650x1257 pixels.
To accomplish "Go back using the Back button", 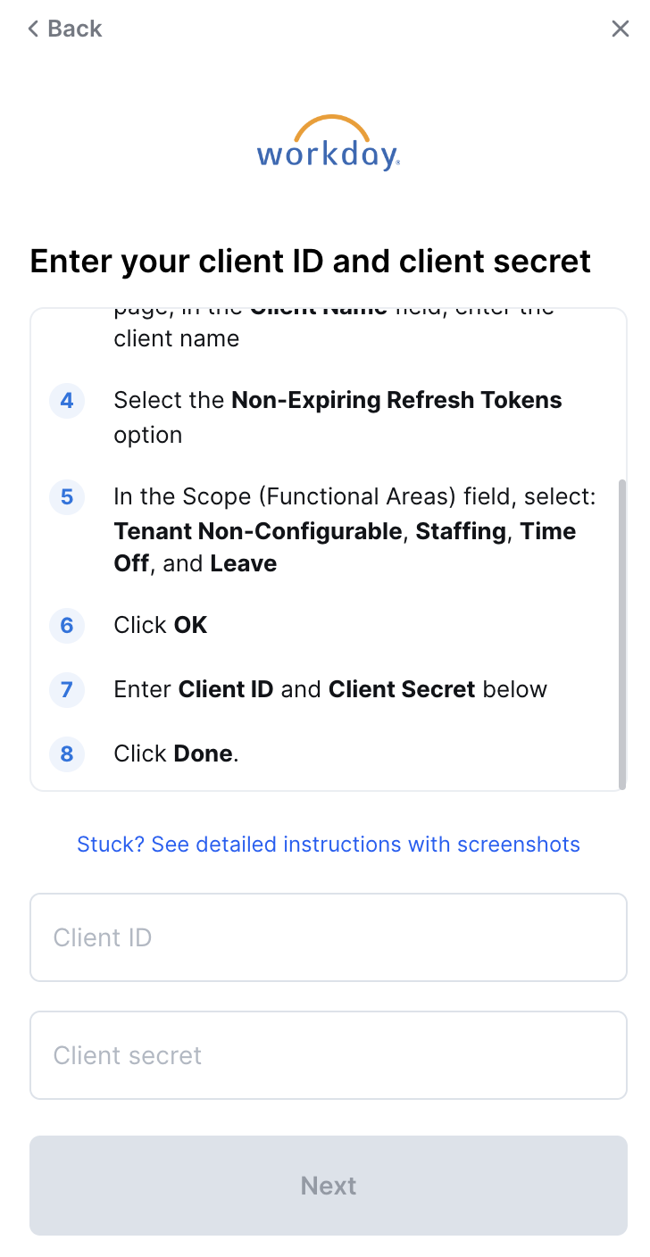I will 64,29.
